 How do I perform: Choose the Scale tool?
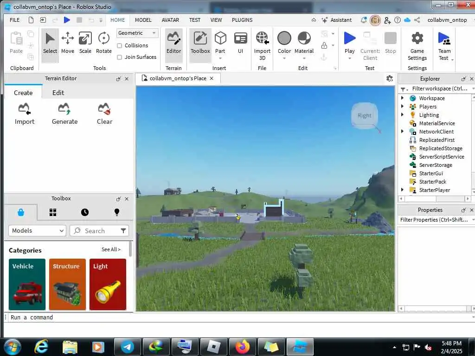(x=85, y=43)
